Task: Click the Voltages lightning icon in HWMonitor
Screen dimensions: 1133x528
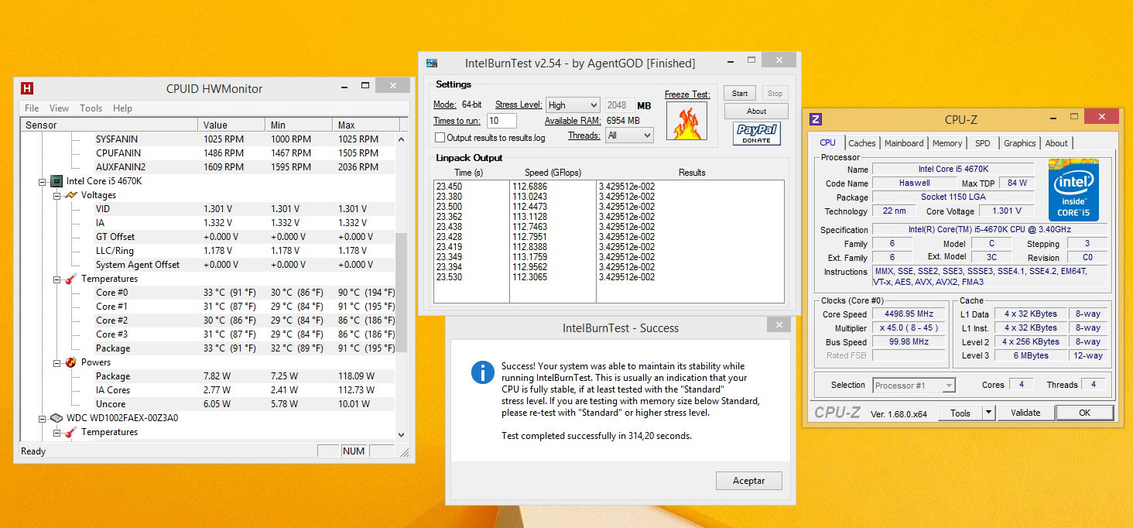Action: click(70, 195)
